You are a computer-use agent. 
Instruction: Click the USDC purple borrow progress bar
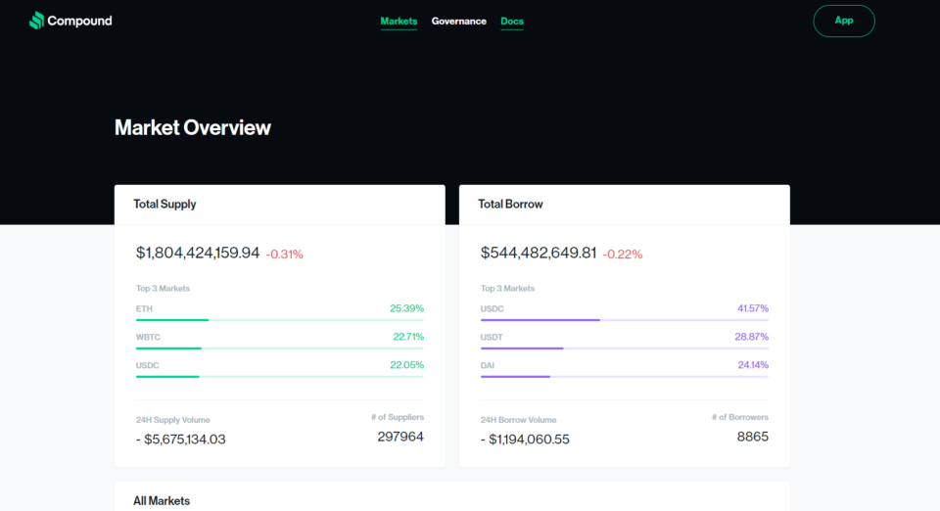540,320
